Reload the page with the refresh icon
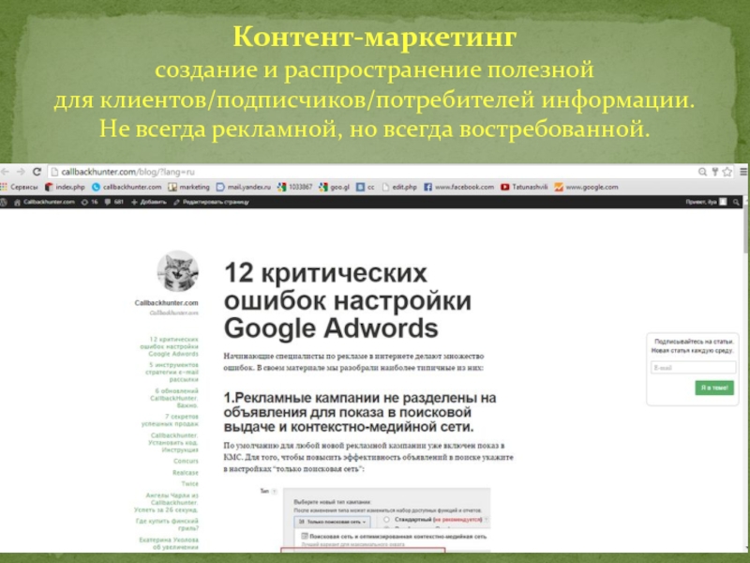This screenshot has height=563, width=750. pyautogui.click(x=37, y=172)
